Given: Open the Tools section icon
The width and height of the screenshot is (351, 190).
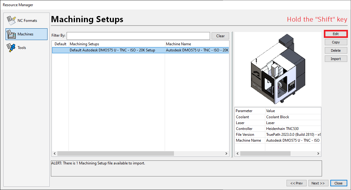Looking at the screenshot, I should click(x=11, y=48).
